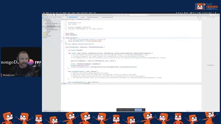This screenshot has height=124, width=221.
Task: Open the Breakpoint navigator icon
Action: (58, 17)
